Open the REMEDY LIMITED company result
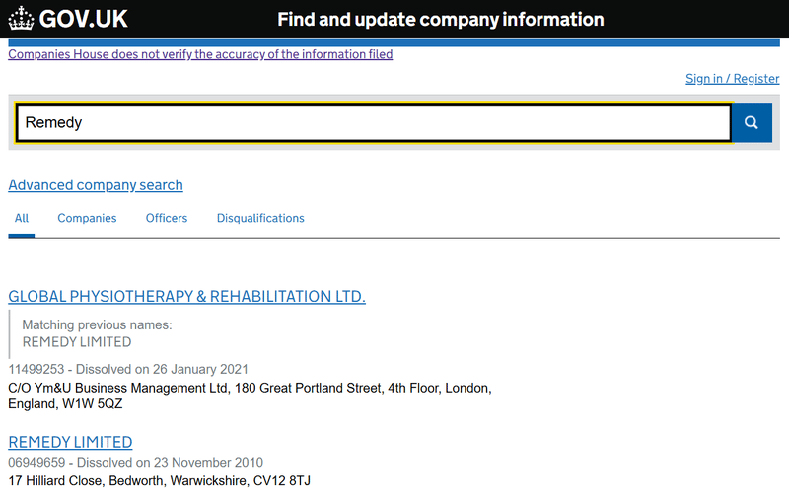This screenshot has height=504, width=789. click(70, 442)
